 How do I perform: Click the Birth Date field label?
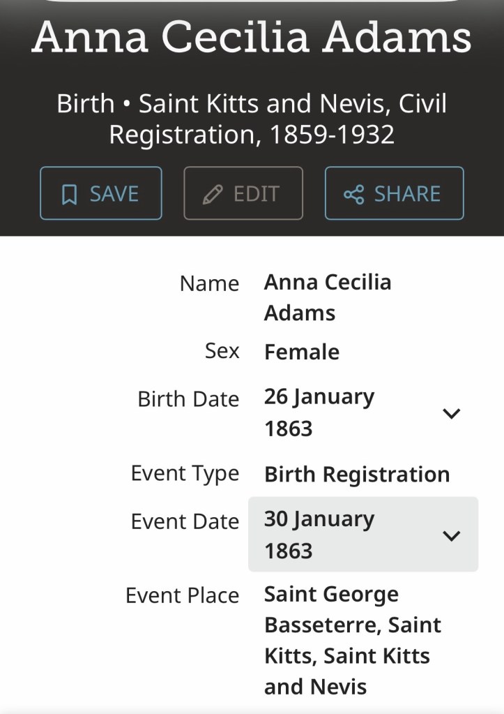tap(188, 399)
